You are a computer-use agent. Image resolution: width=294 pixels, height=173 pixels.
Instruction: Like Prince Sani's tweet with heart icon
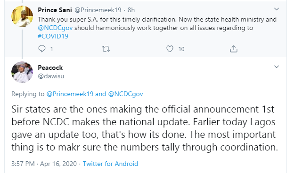170,49
